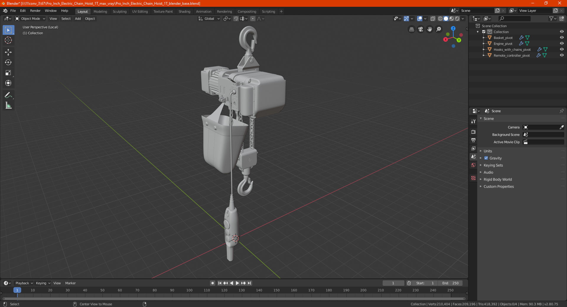Open the World properties tab icon
This screenshot has height=307, width=567.
473,165
